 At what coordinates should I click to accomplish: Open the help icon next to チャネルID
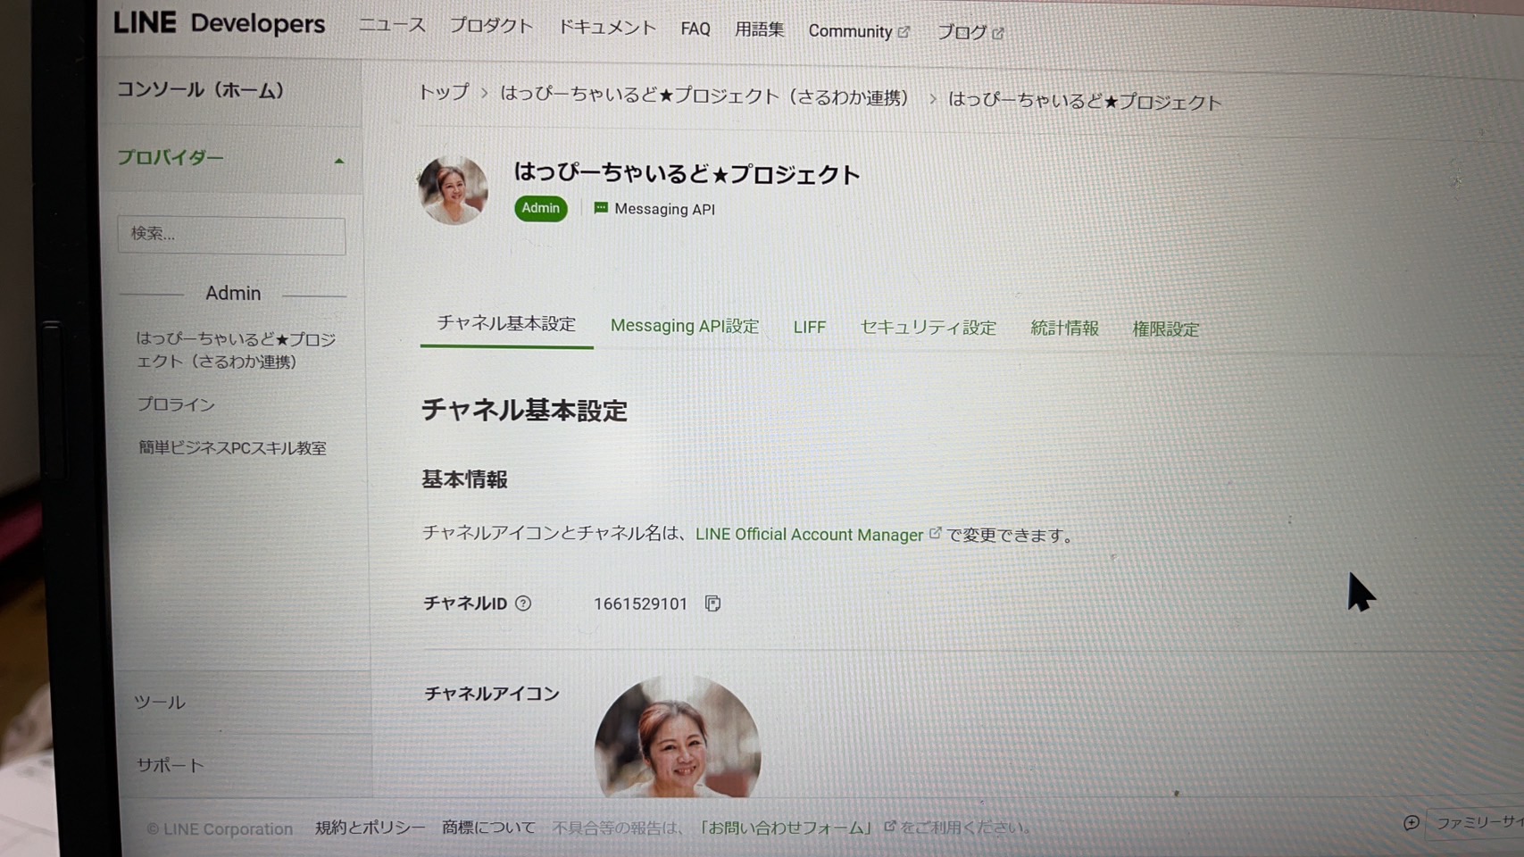(523, 603)
